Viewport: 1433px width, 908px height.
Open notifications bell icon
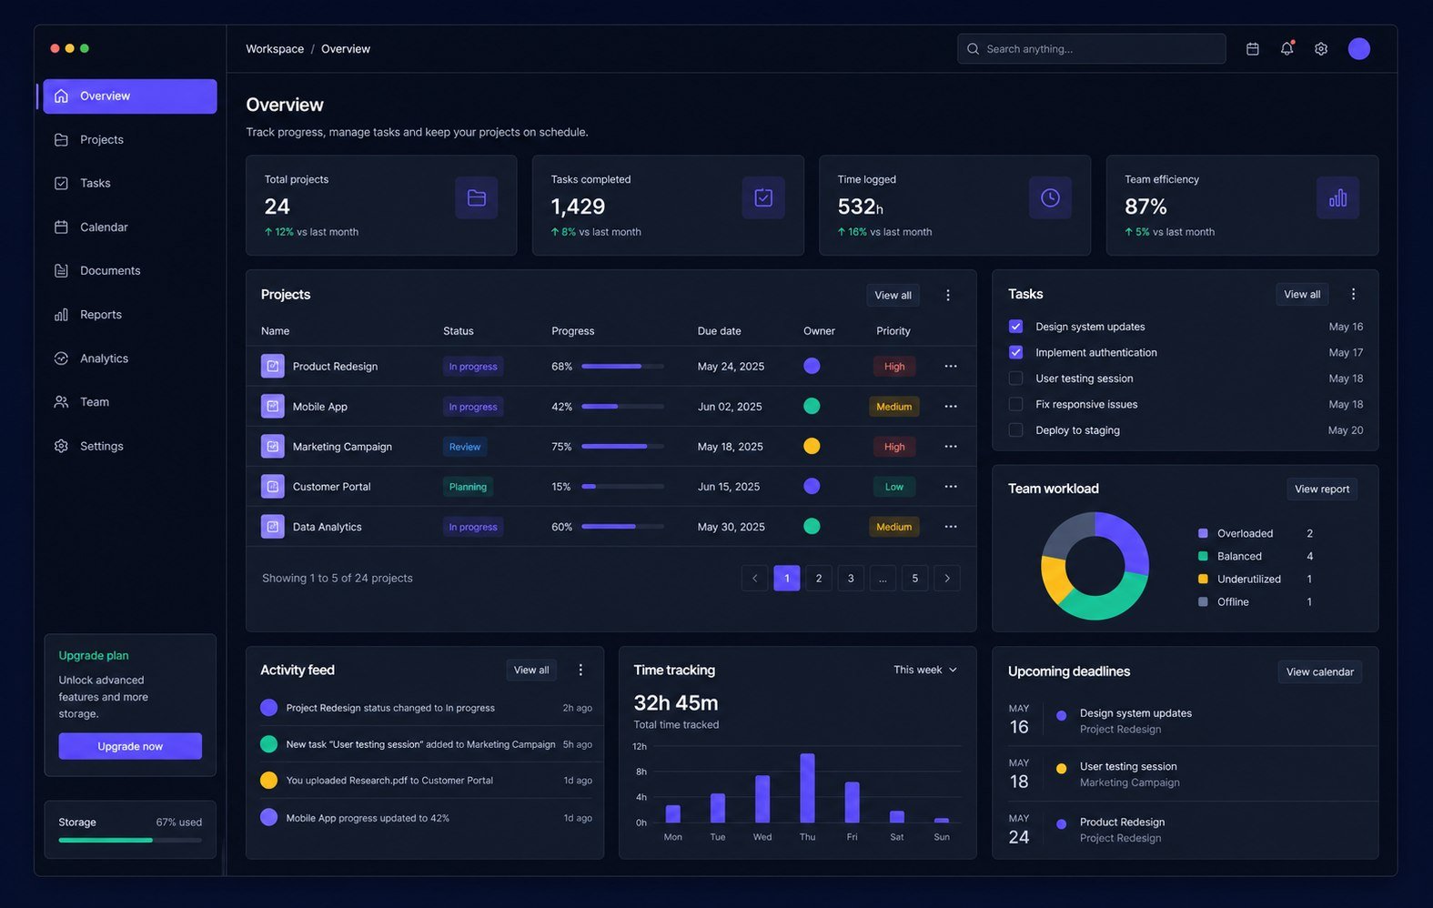1287,49
